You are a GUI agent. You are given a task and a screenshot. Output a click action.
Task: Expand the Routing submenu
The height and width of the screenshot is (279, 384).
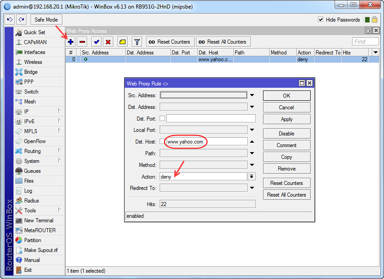click(59, 150)
